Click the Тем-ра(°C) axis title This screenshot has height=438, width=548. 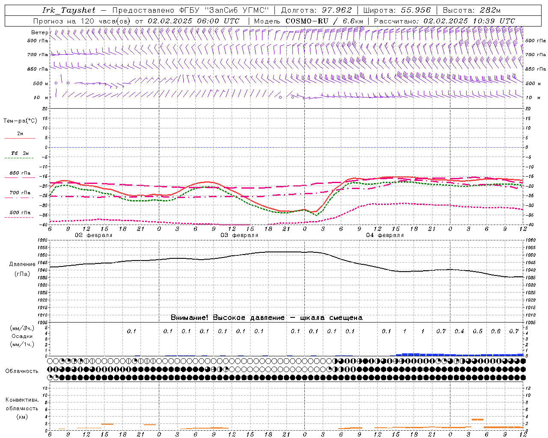pyautogui.click(x=20, y=121)
